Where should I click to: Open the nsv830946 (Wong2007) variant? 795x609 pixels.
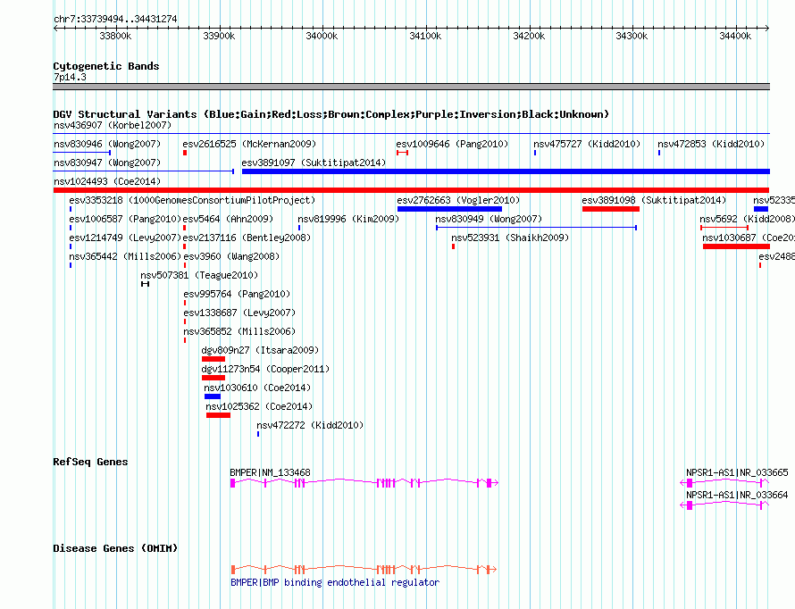click(107, 144)
